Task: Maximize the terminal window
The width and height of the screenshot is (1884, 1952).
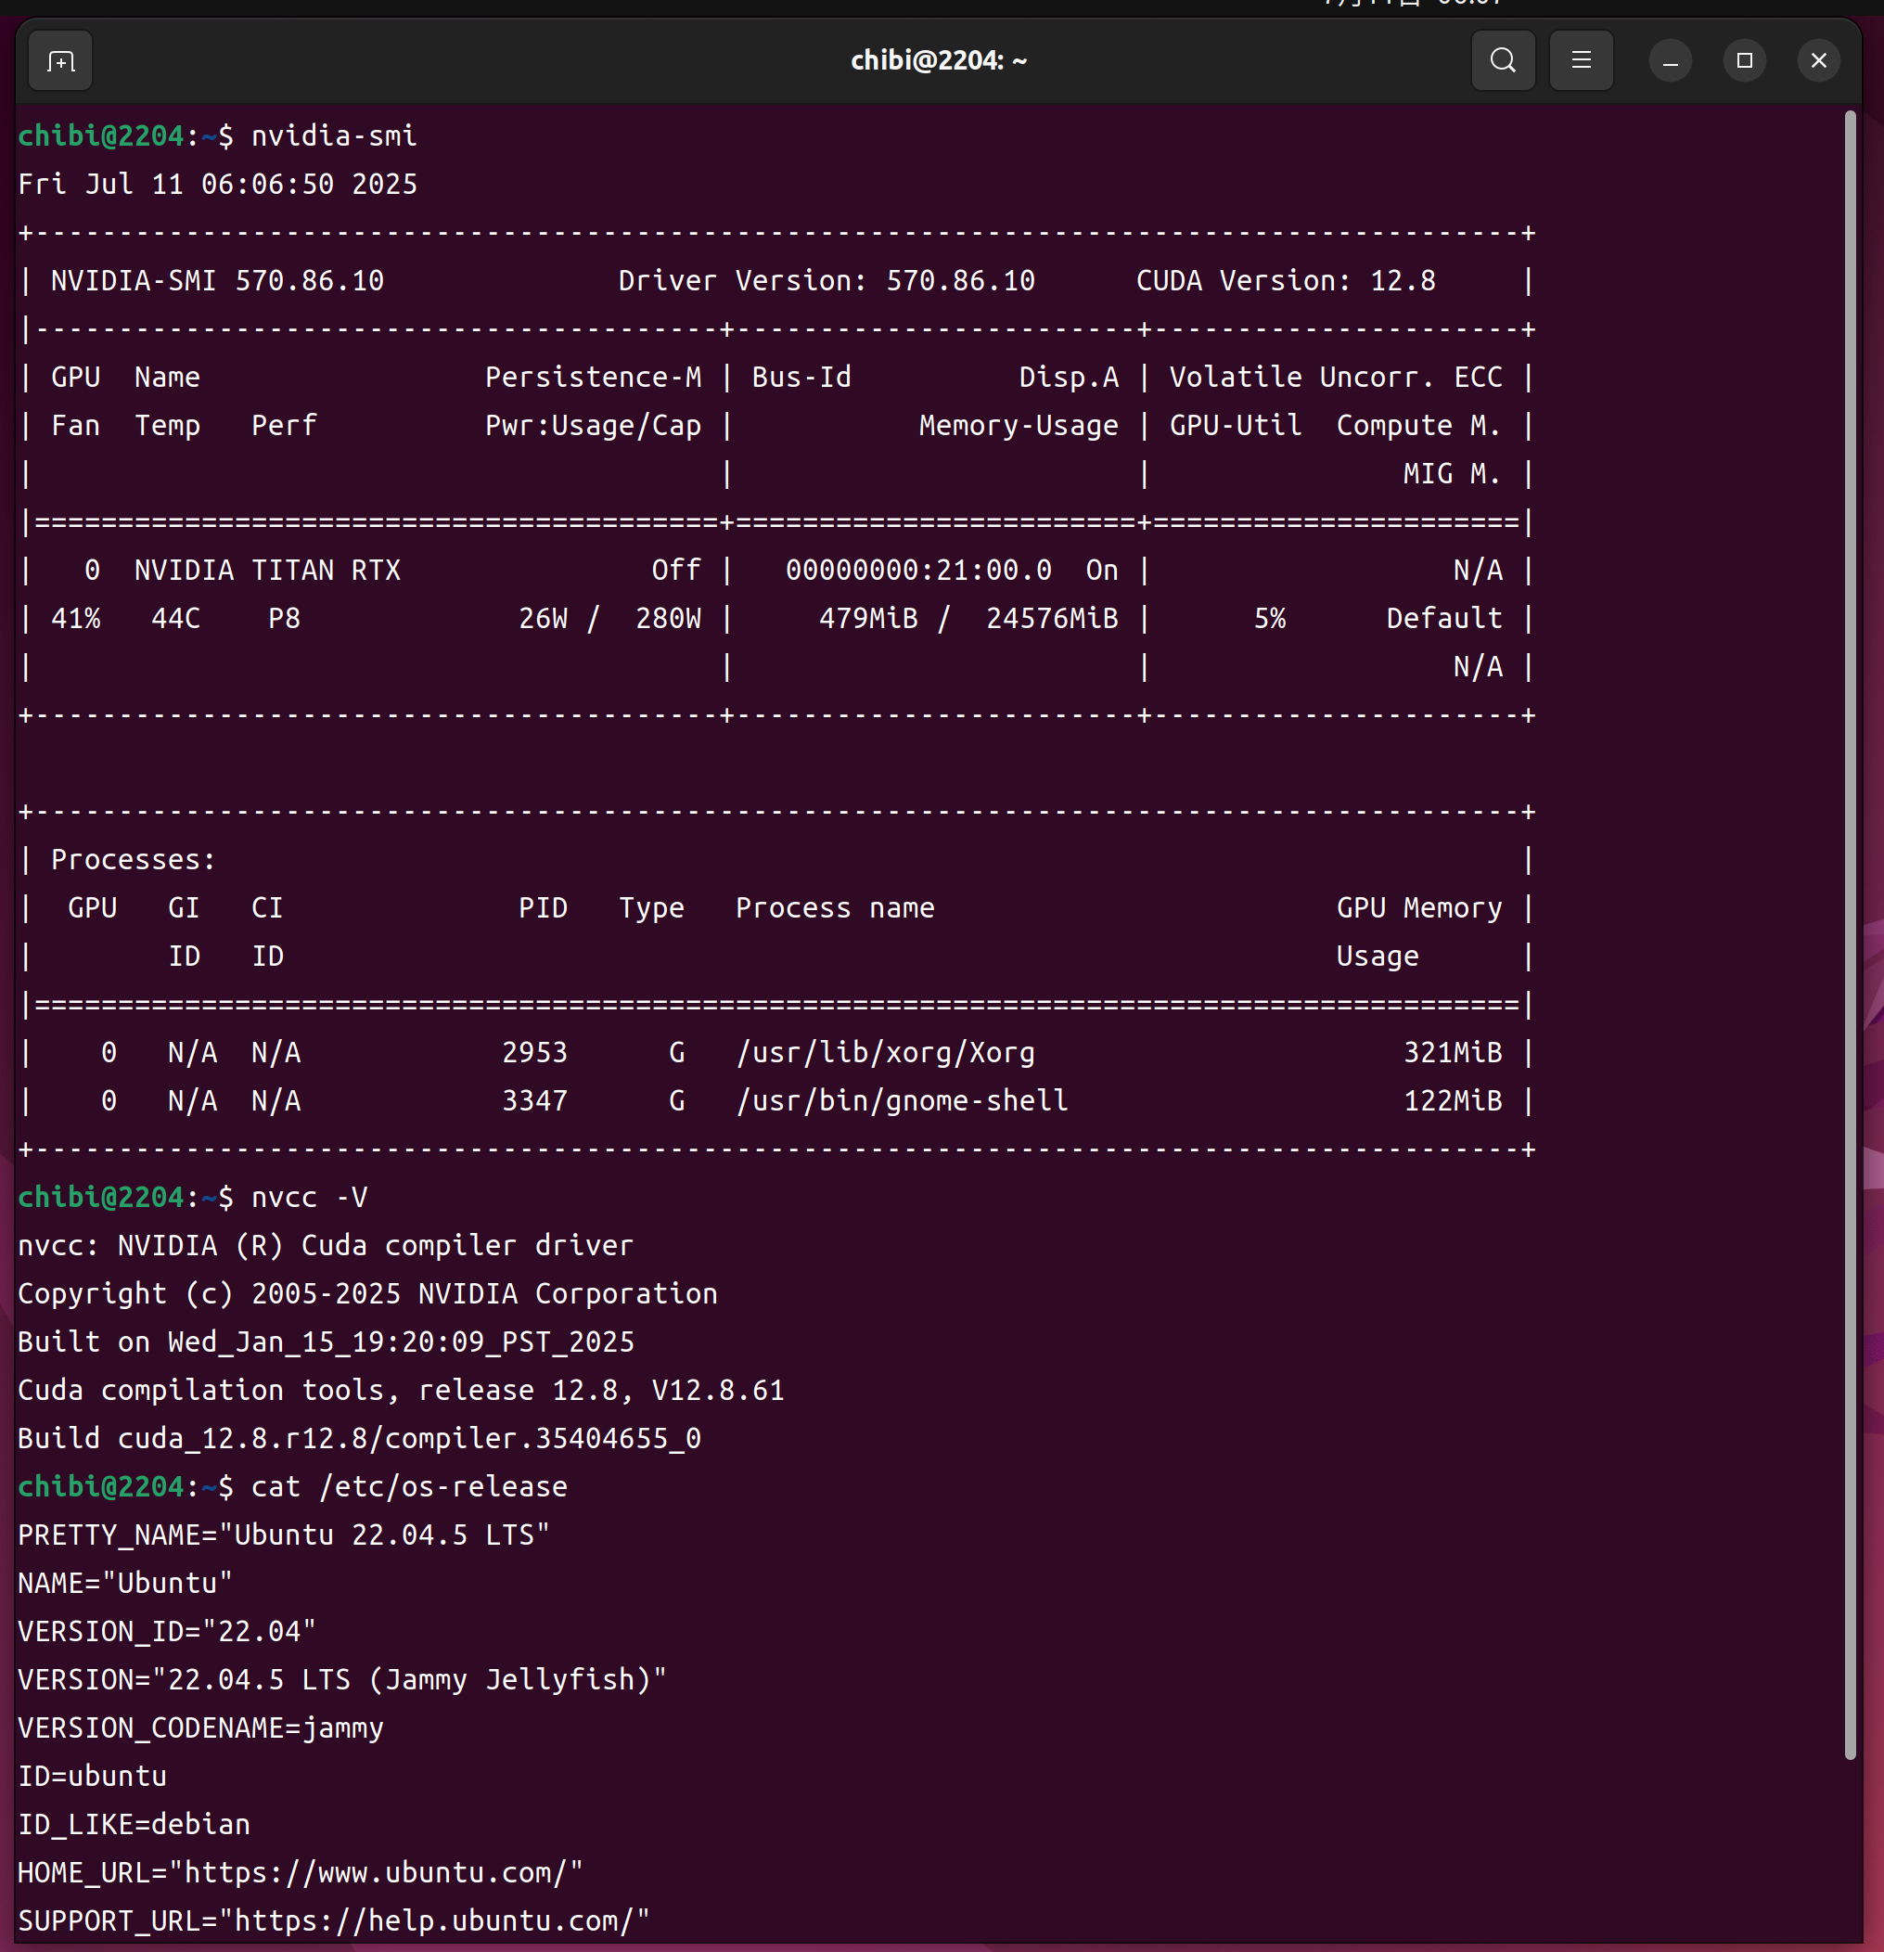Action: (x=1744, y=60)
